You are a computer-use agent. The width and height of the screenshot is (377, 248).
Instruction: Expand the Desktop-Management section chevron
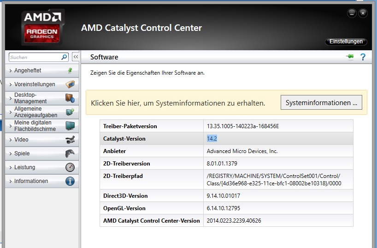coord(11,98)
